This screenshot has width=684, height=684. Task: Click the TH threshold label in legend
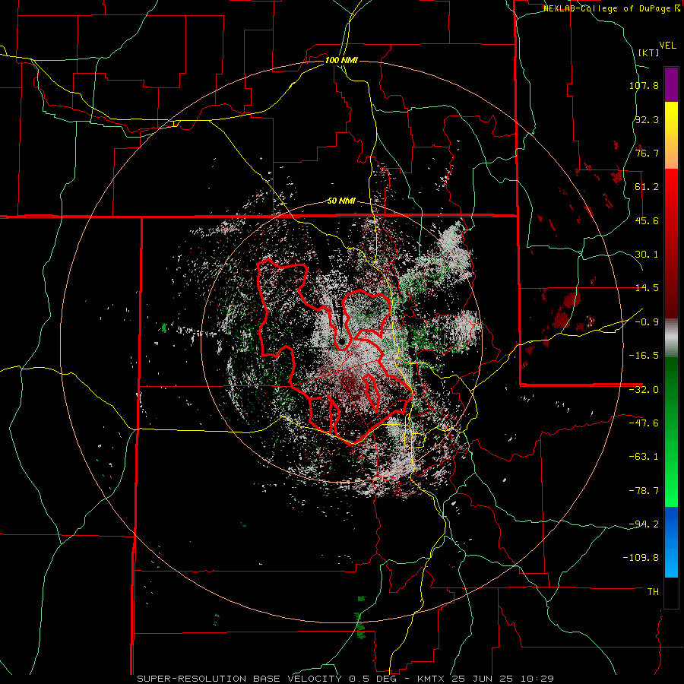coord(653,592)
